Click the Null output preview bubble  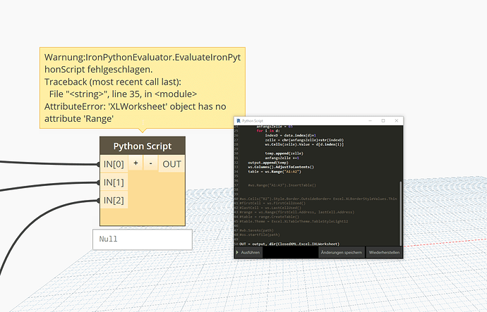click(x=142, y=239)
